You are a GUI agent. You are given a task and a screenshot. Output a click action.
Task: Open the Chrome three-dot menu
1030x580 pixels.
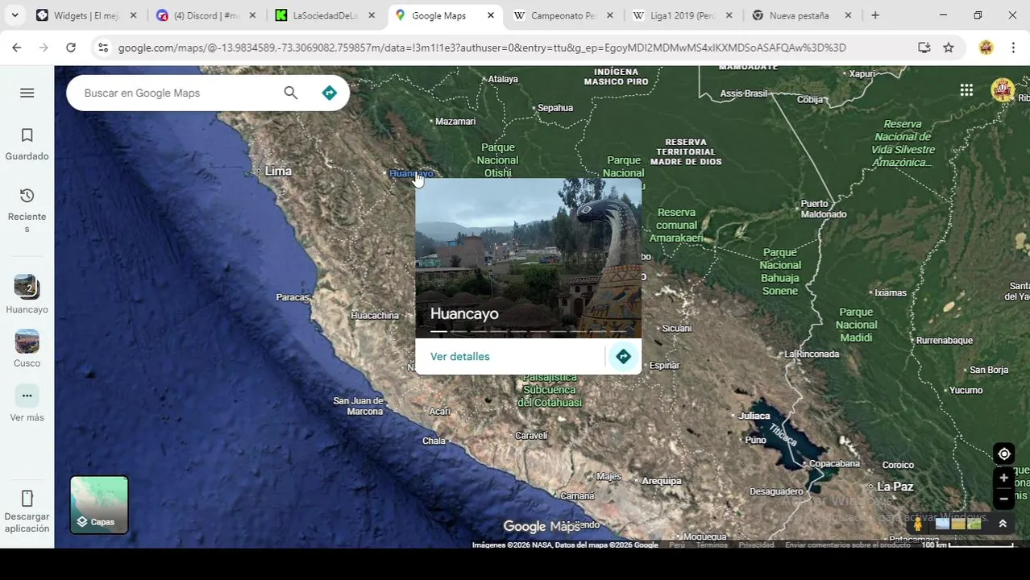click(1013, 48)
